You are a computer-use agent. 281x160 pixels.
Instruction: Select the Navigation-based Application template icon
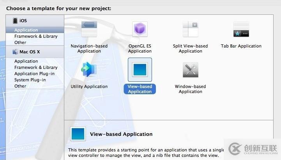(x=89, y=29)
